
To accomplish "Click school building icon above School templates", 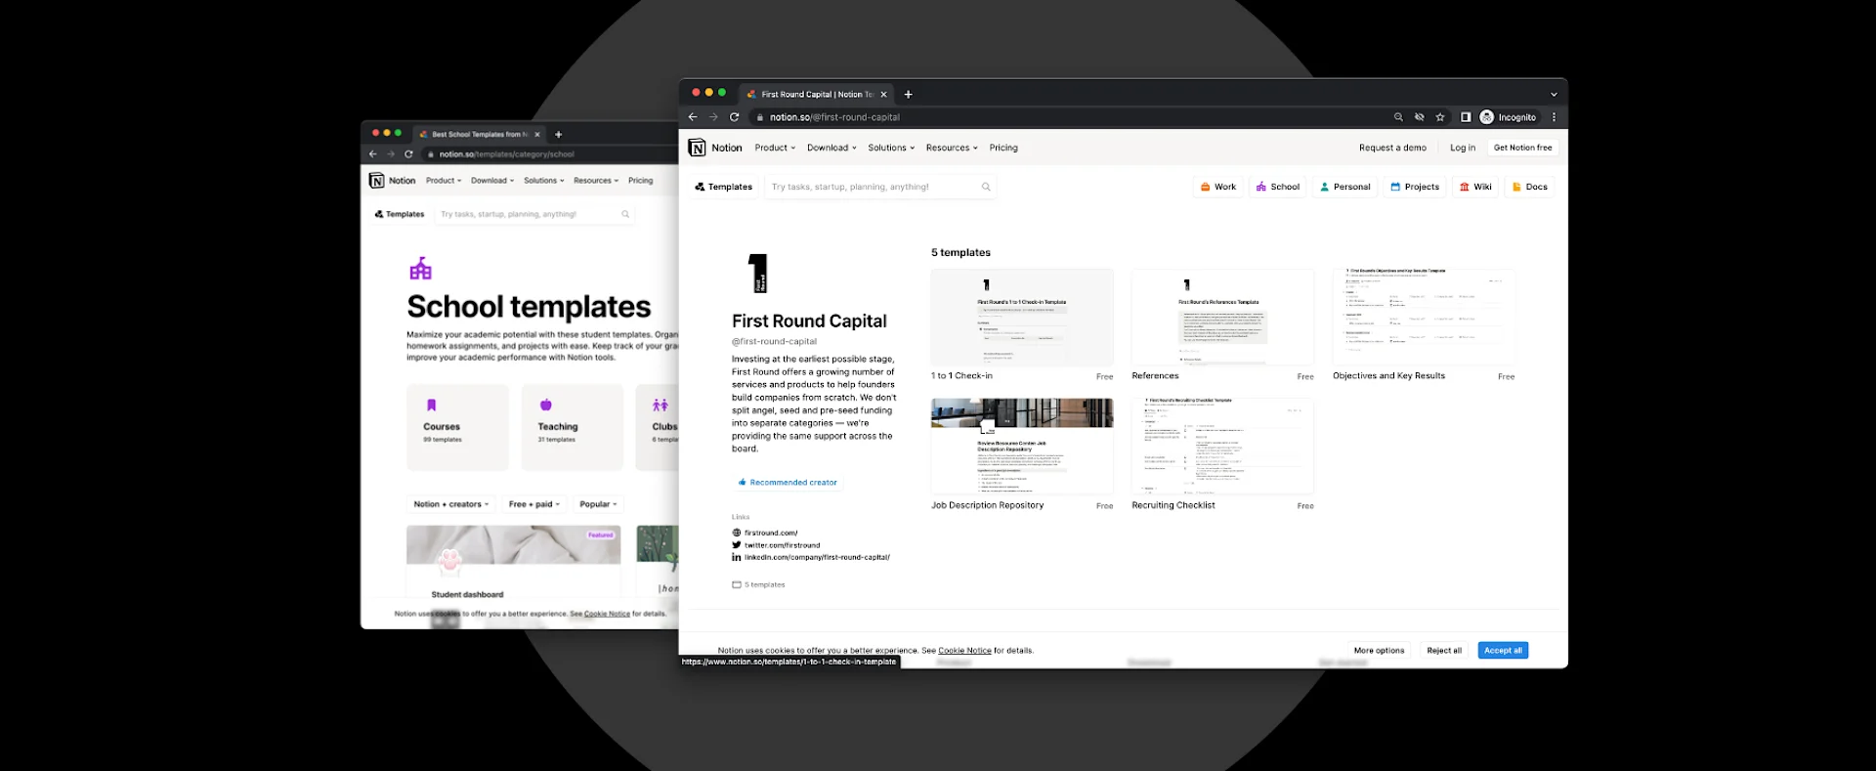I will pos(421,268).
